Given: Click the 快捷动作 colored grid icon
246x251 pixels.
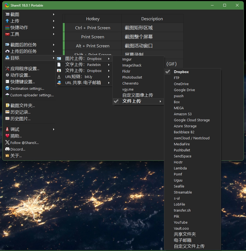Looking at the screenshot, I should (x=7, y=27).
